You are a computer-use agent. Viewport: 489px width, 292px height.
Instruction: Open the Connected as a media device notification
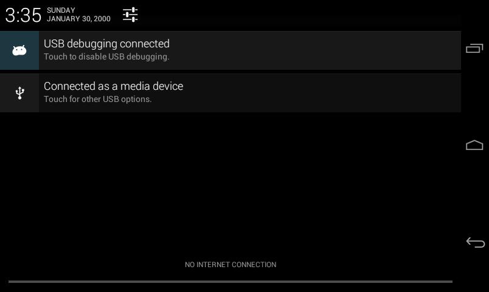click(x=231, y=93)
